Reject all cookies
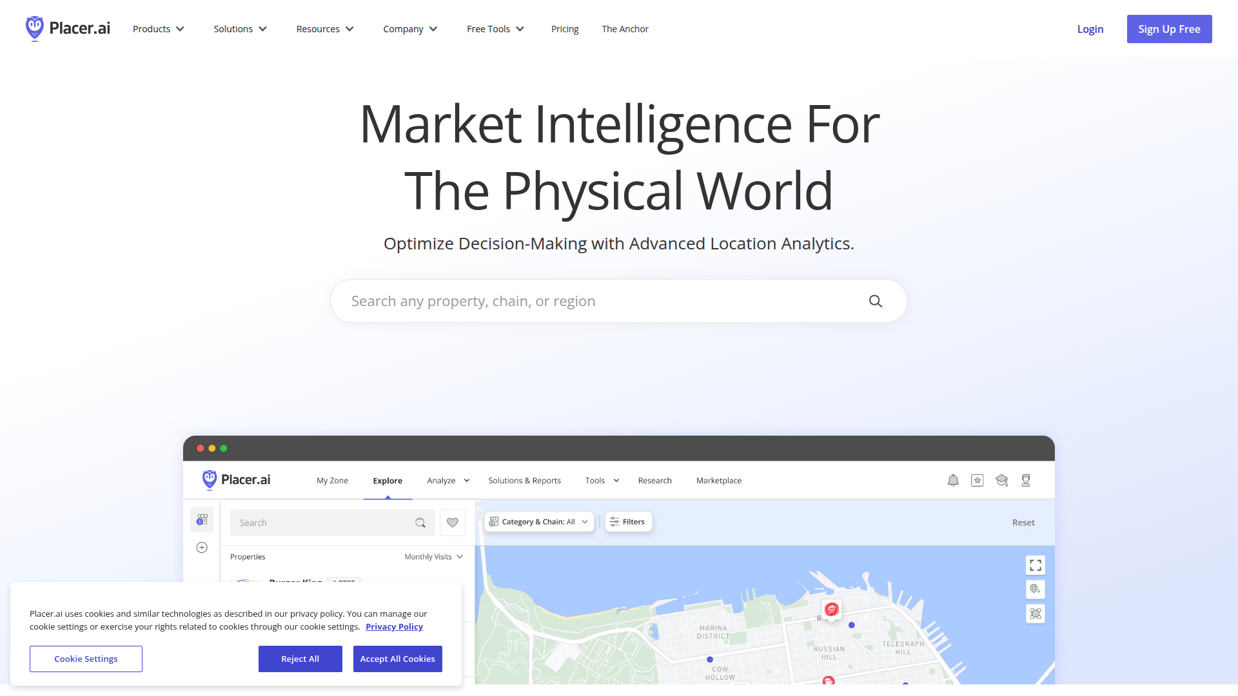 pos(300,659)
